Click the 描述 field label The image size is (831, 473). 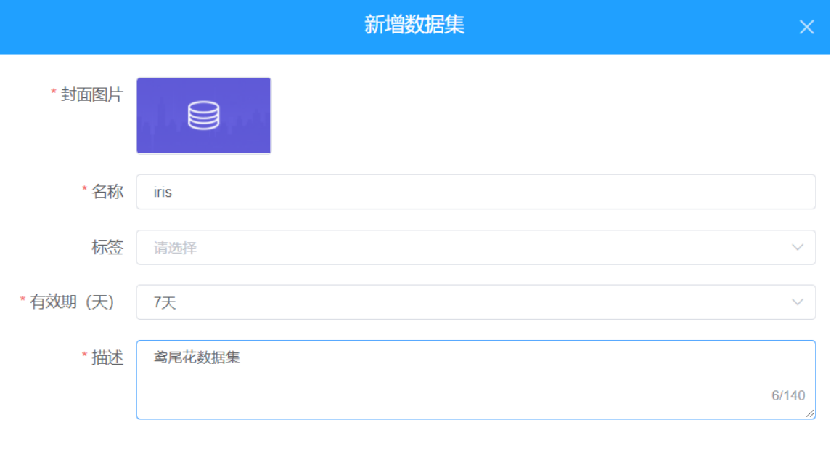tap(107, 358)
